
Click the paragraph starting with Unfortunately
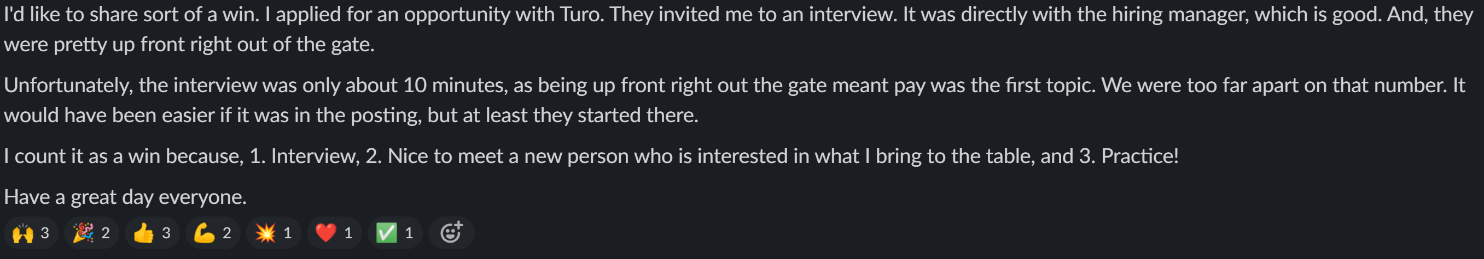tap(735, 100)
